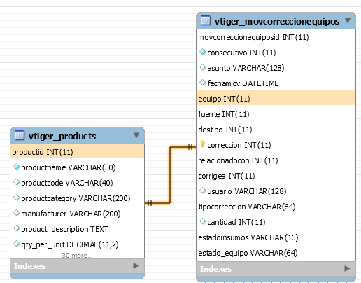Click the diamond icon next to cantidad
The image size is (361, 283).
click(202, 221)
